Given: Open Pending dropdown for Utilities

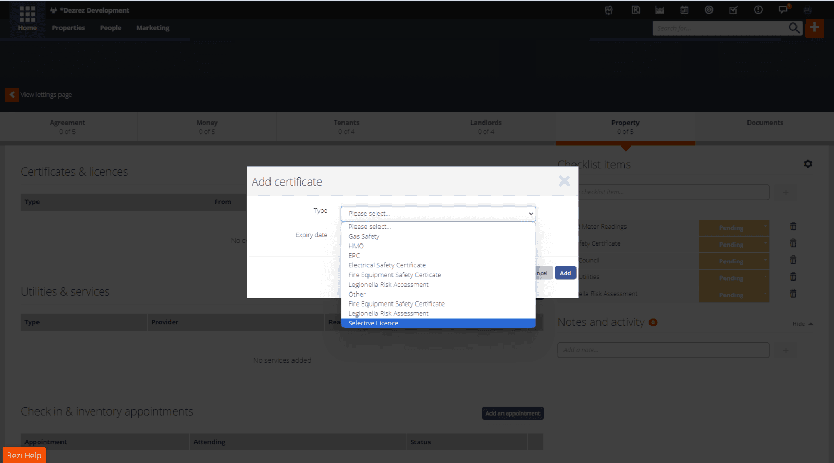Looking at the screenshot, I should click(x=734, y=278).
